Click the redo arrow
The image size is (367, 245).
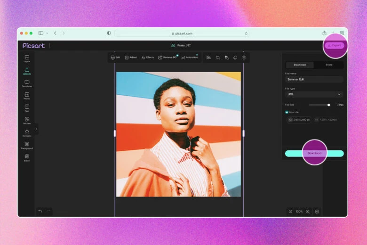48,211
